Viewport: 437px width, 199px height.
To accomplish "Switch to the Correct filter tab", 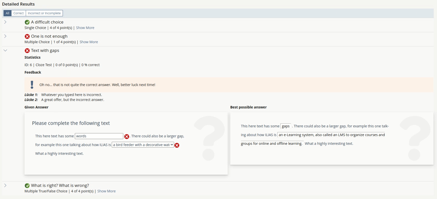I will [19, 13].
